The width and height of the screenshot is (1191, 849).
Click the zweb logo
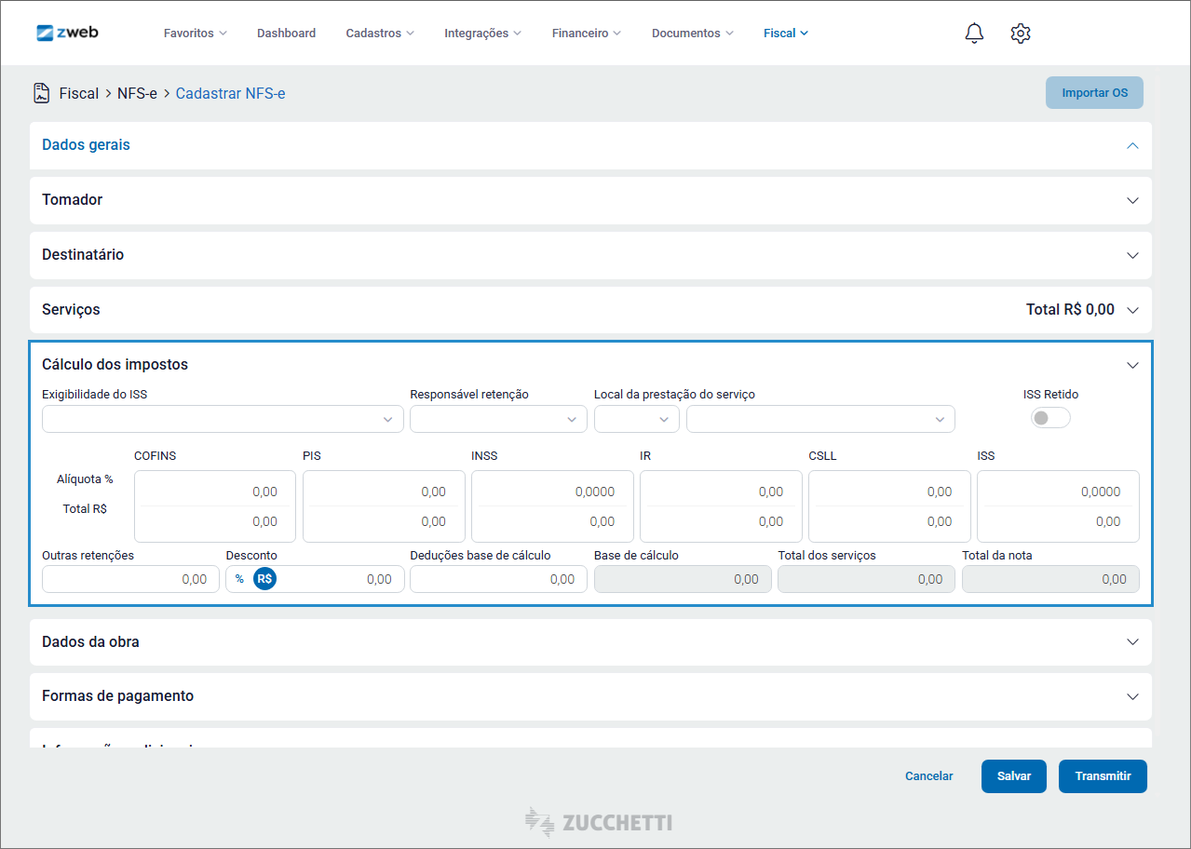pyautogui.click(x=67, y=33)
